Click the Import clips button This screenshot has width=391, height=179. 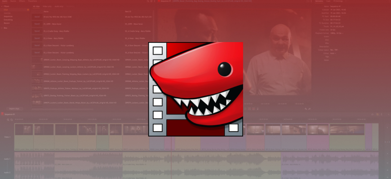14,109
